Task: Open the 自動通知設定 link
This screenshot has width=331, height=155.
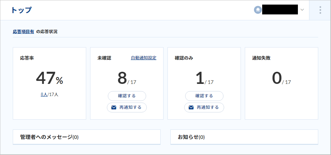Action: click(x=144, y=58)
